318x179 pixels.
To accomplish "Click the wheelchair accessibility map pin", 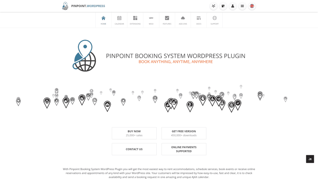I will tap(212, 100).
